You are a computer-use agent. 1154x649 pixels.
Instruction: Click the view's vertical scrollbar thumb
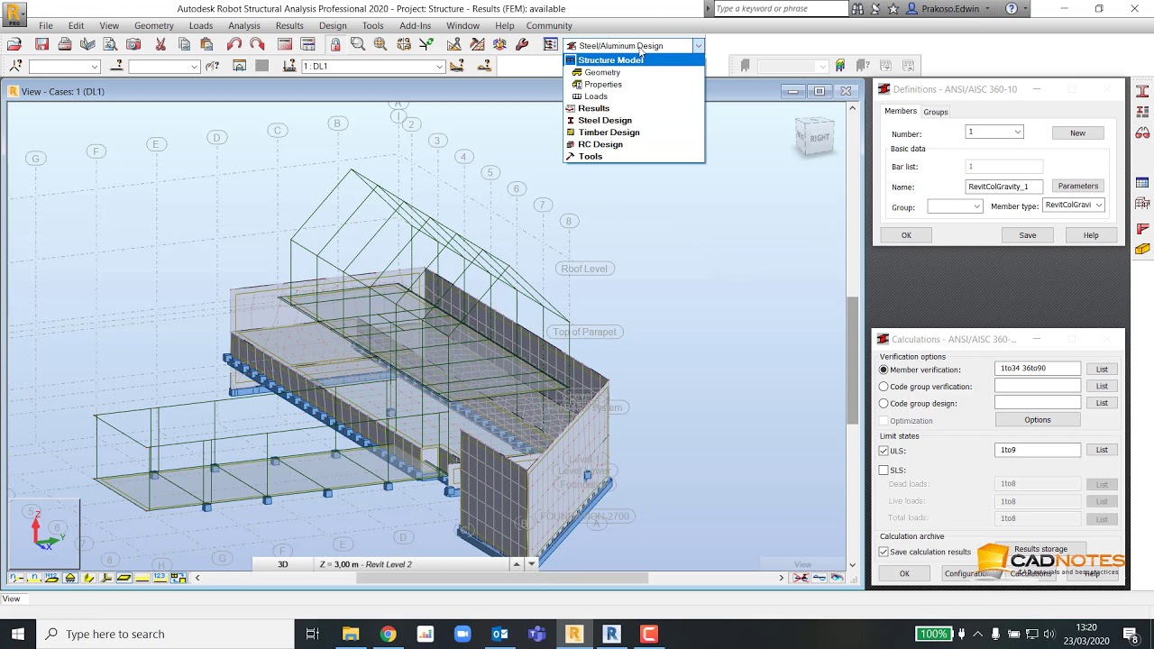click(x=852, y=361)
